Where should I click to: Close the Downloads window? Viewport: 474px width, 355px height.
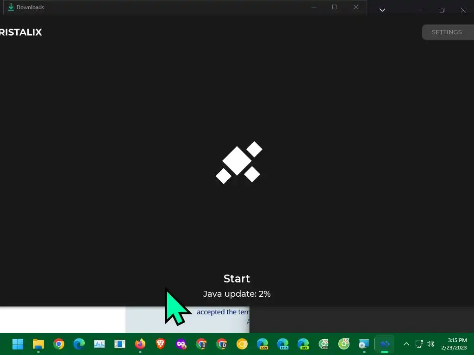tap(356, 7)
